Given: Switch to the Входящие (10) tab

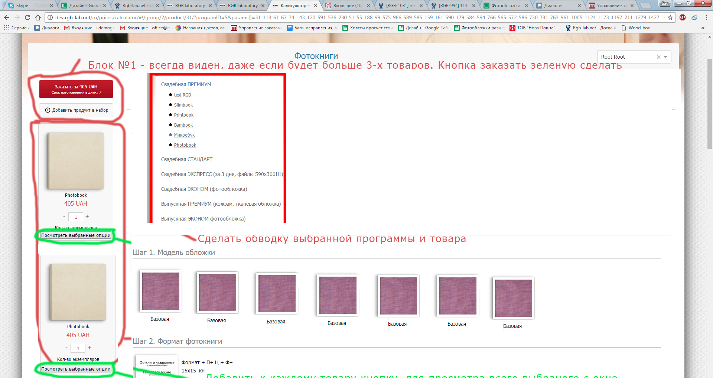Looking at the screenshot, I should [347, 6].
